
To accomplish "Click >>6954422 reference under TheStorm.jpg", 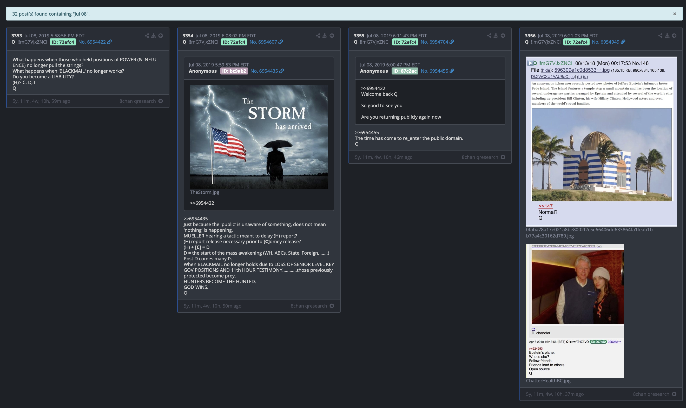I will click(202, 203).
